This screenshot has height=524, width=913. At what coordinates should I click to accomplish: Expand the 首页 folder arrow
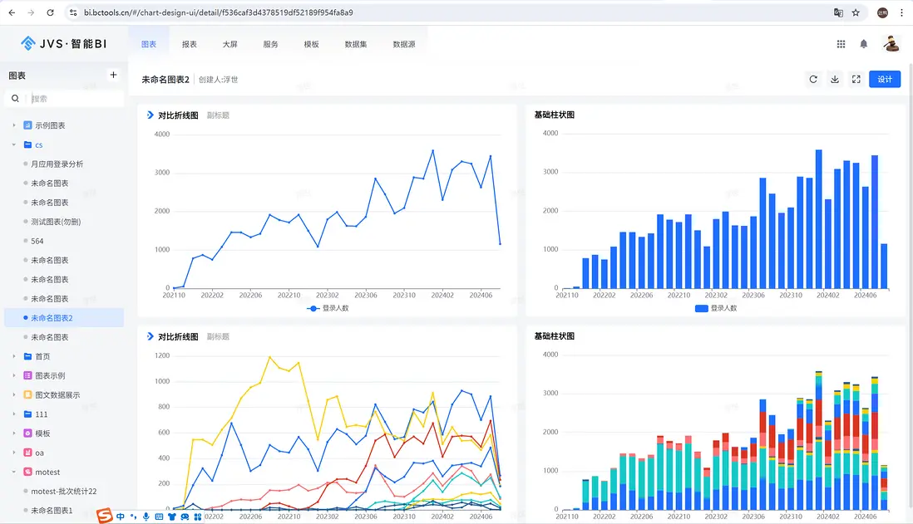pos(14,356)
